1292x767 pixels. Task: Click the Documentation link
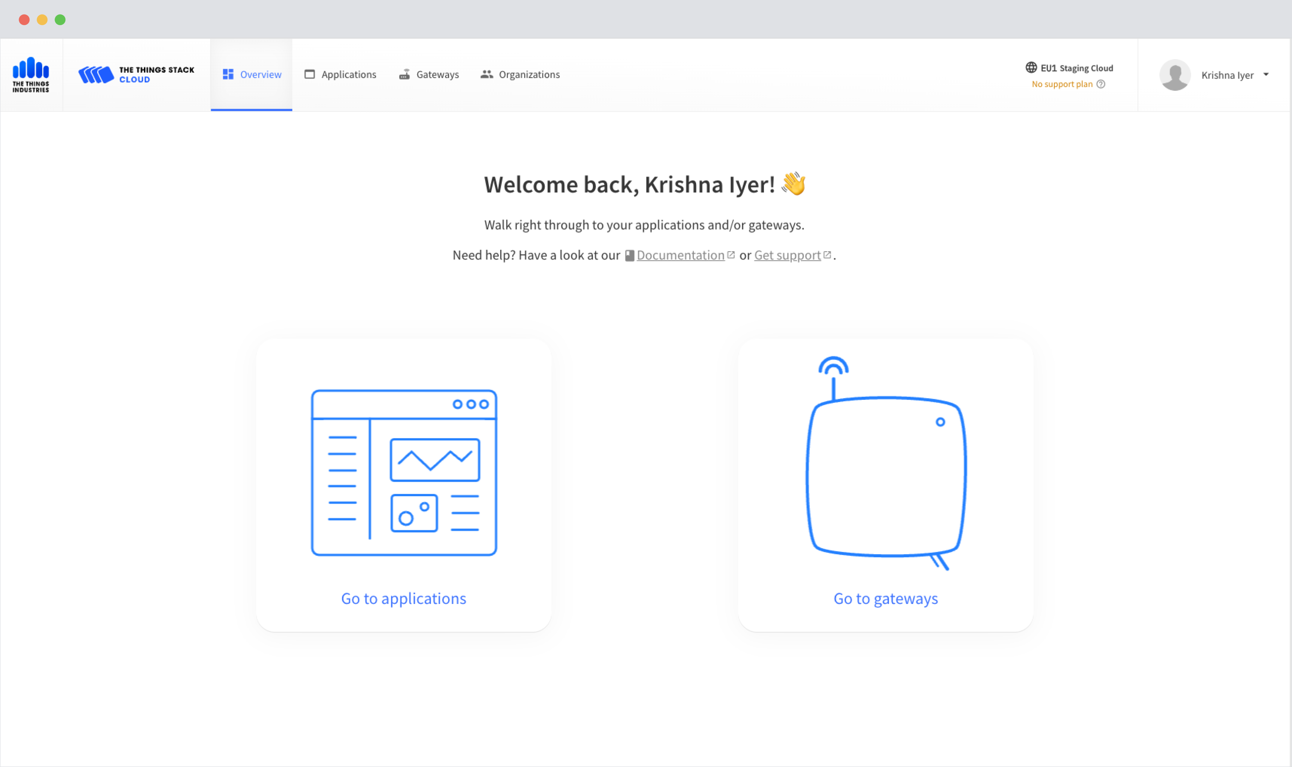pos(680,255)
